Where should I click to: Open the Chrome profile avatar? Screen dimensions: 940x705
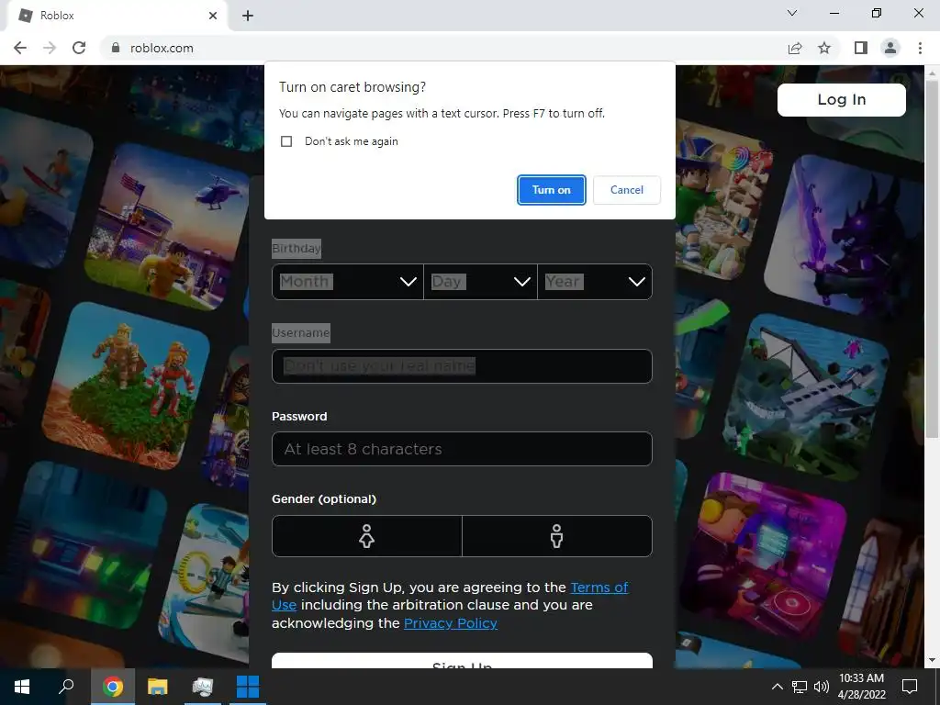[890, 48]
